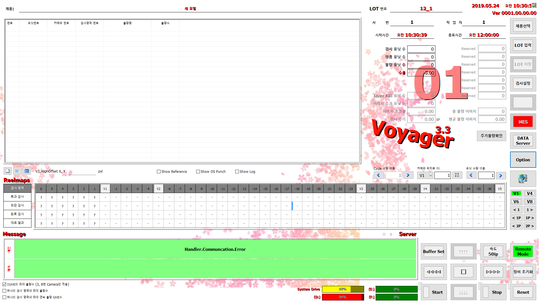Click the DATA Server button
This screenshot has height=303, width=539.
point(523,141)
